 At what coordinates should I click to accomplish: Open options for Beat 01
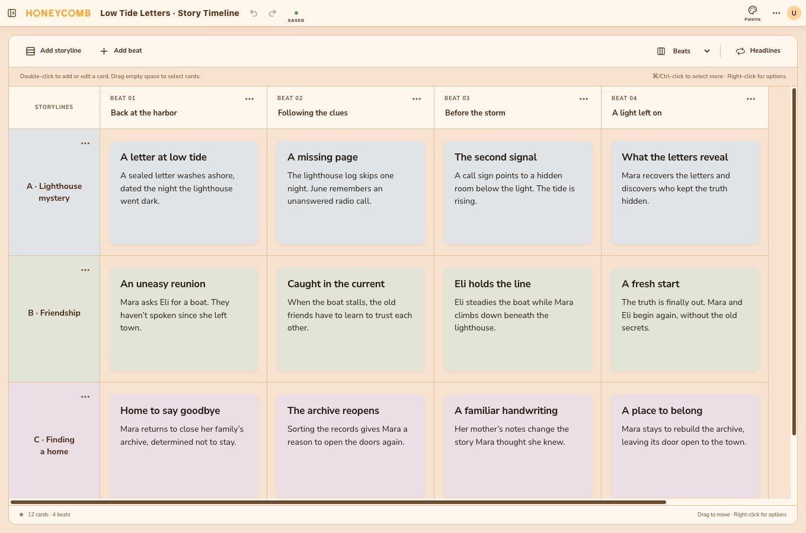[250, 99]
